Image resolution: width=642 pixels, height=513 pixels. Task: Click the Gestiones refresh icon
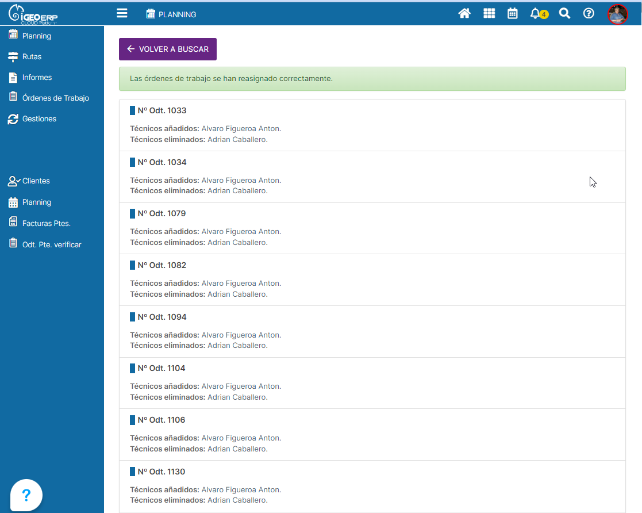point(13,119)
